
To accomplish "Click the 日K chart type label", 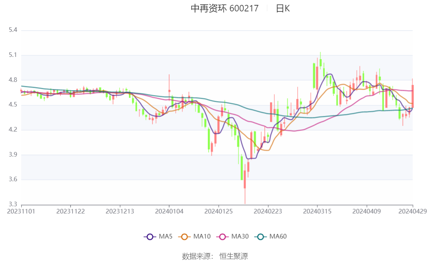I will 283,8.
